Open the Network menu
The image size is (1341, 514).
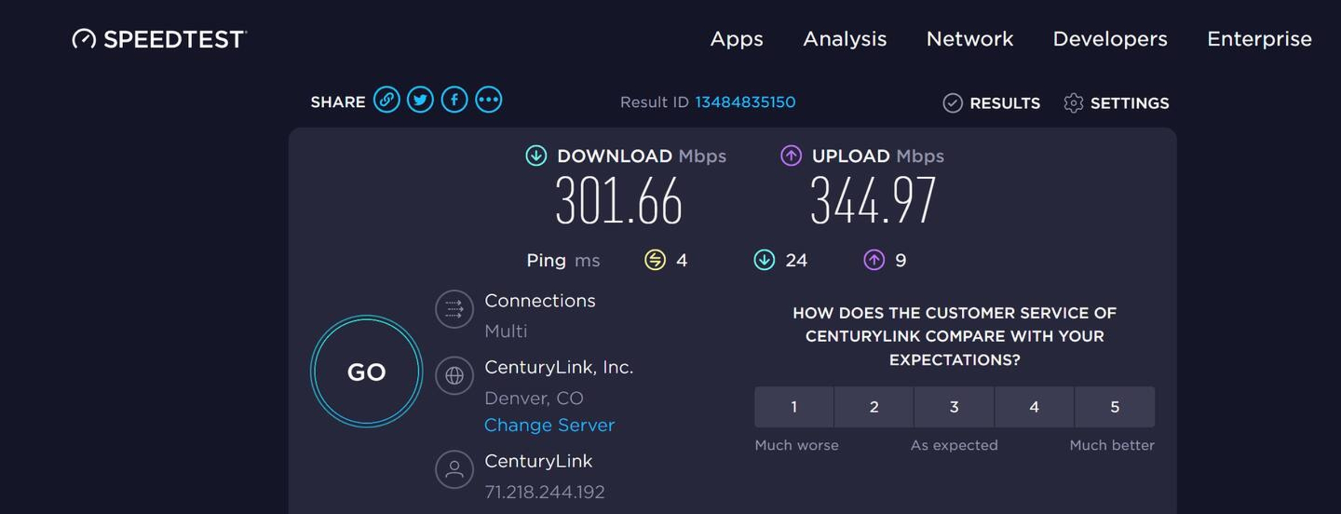970,39
